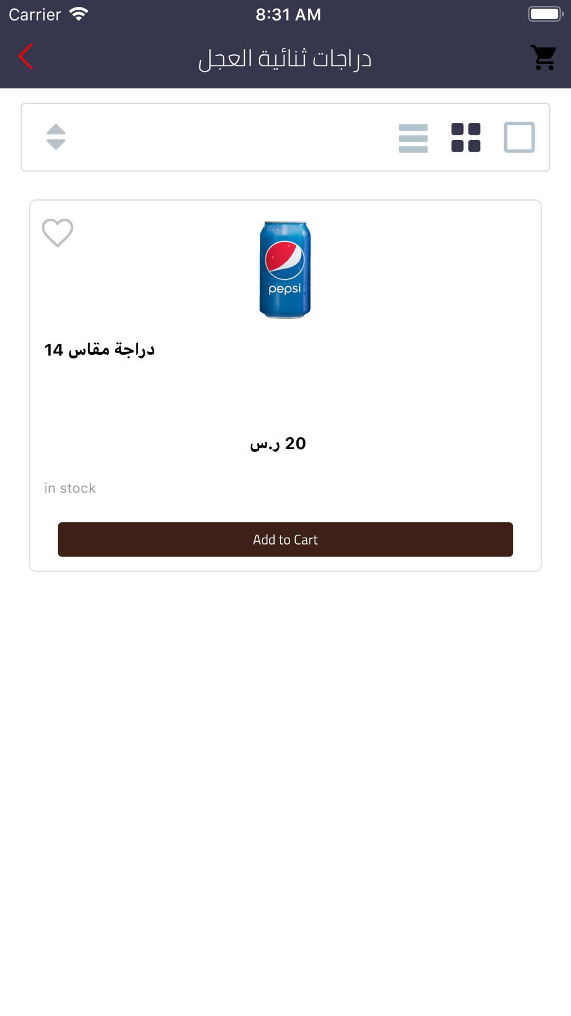Tap the page title دراجات ثنائية العجل
Viewport: 571px width, 1016px height.
[285, 58]
